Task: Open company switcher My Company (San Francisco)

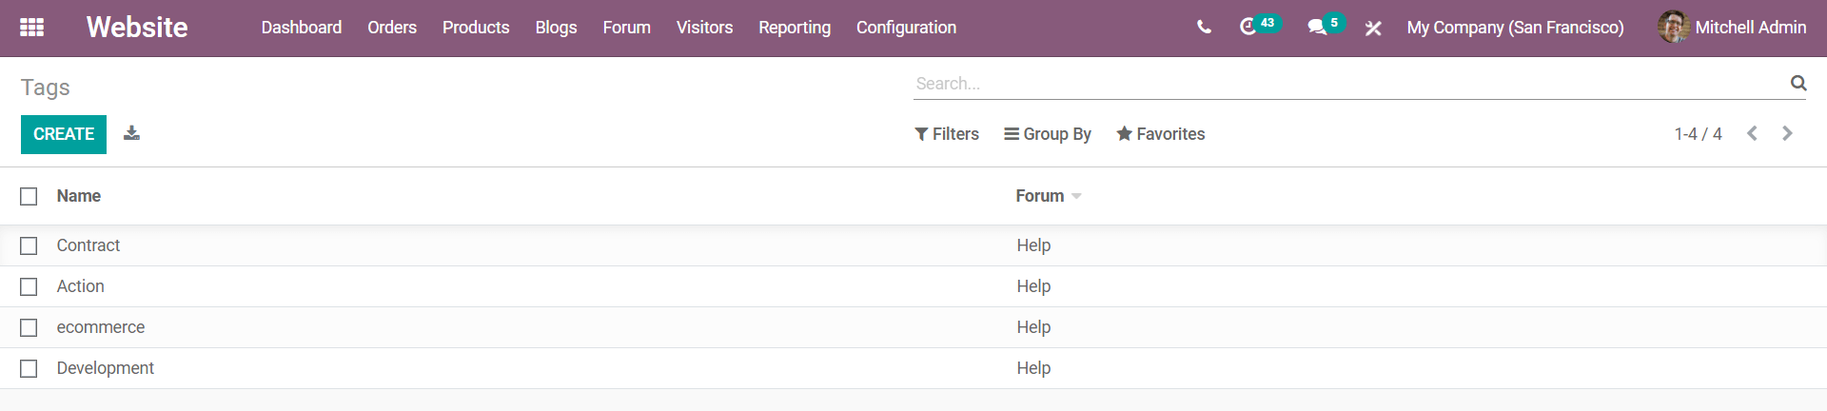Action: tap(1516, 28)
